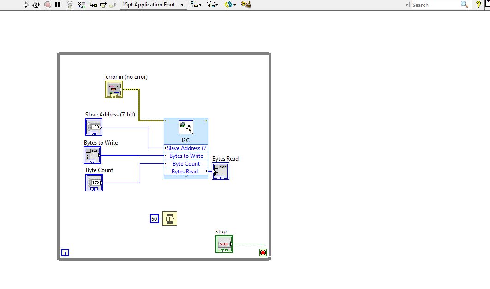Click Run Continuously button
Image resolution: width=490 pixels, height=289 pixels.
click(36, 5)
